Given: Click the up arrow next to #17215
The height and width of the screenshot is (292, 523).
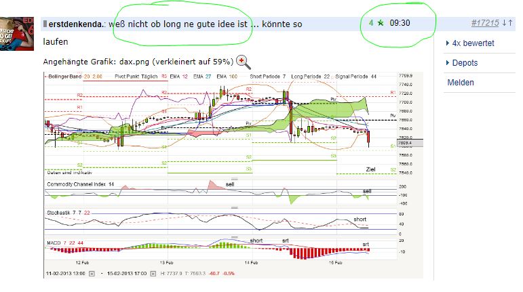Looking at the screenshot, I should [510, 23].
